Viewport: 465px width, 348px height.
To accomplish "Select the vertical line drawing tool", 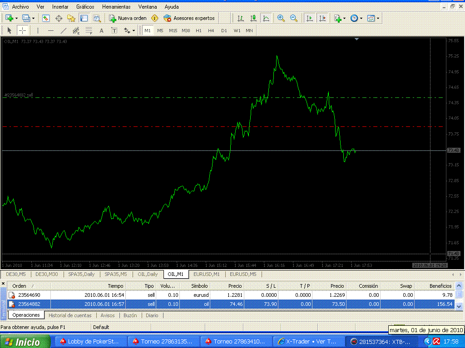I will (x=38, y=30).
